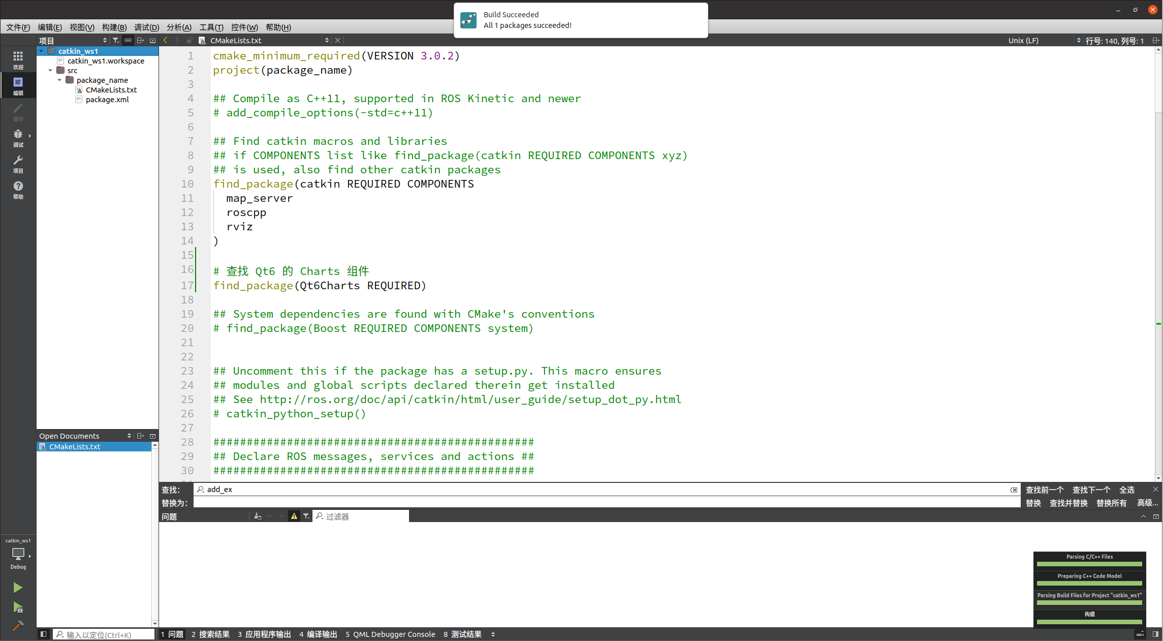This screenshot has width=1163, height=641.
Task: Click 替换所有 replace all button
Action: (x=1111, y=503)
